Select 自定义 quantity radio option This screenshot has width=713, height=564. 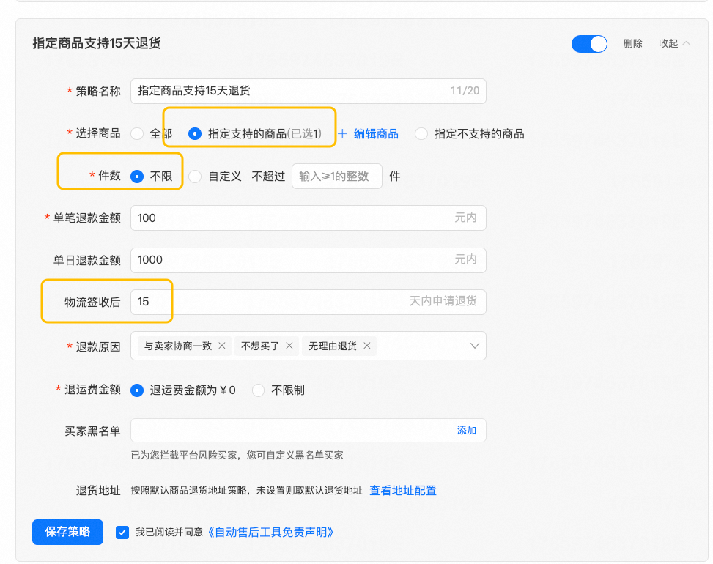(x=195, y=177)
